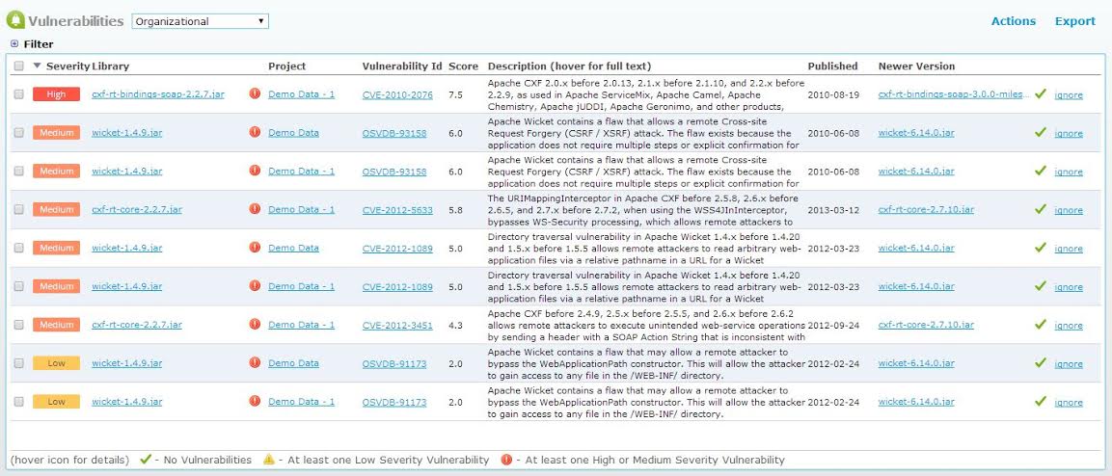Click red alert icon in CVE-2012-1089 Demo Data row
The image size is (1112, 476).
pos(255,248)
